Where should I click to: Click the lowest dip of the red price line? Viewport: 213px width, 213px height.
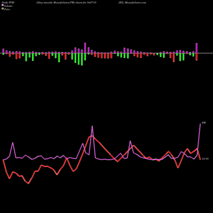[x=29, y=184]
